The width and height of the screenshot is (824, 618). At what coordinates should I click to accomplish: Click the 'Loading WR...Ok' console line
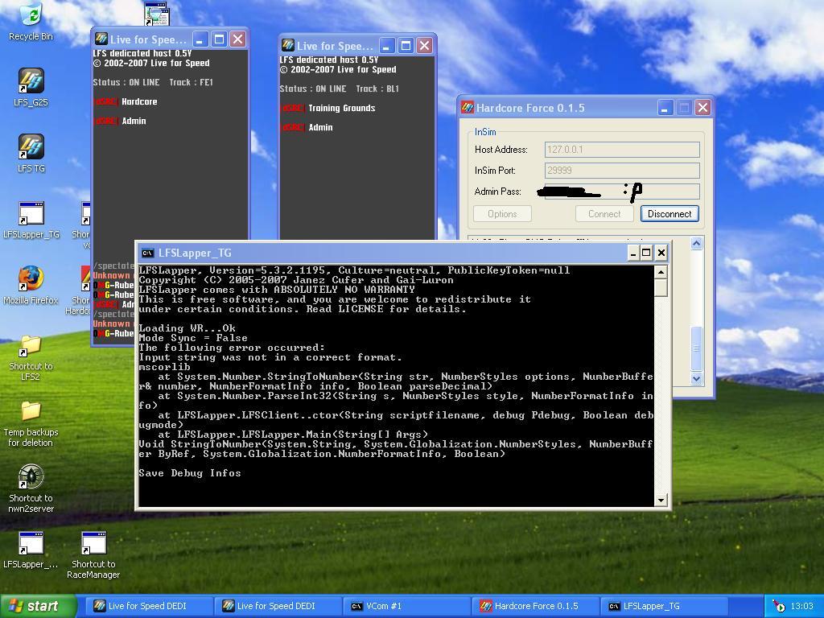click(187, 328)
